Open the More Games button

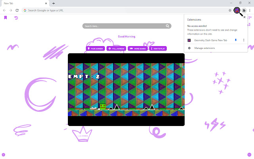138,48
